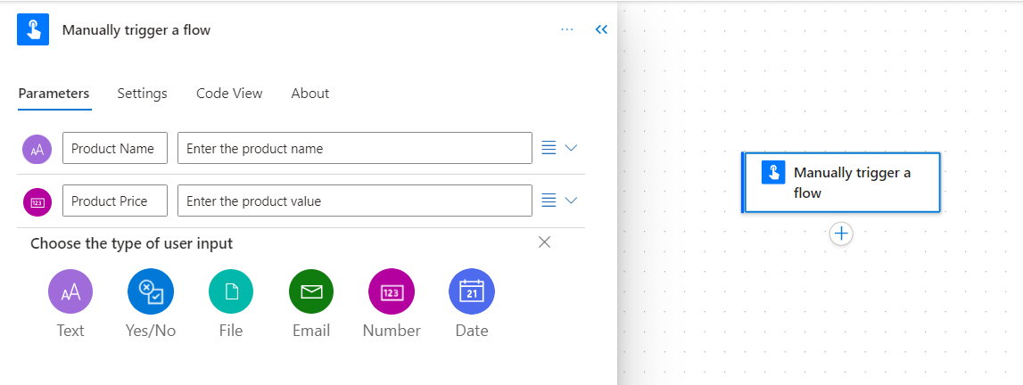This screenshot has height=385, width=1023.
Task: Click the 'Enter the product name' description field
Action: click(x=355, y=148)
